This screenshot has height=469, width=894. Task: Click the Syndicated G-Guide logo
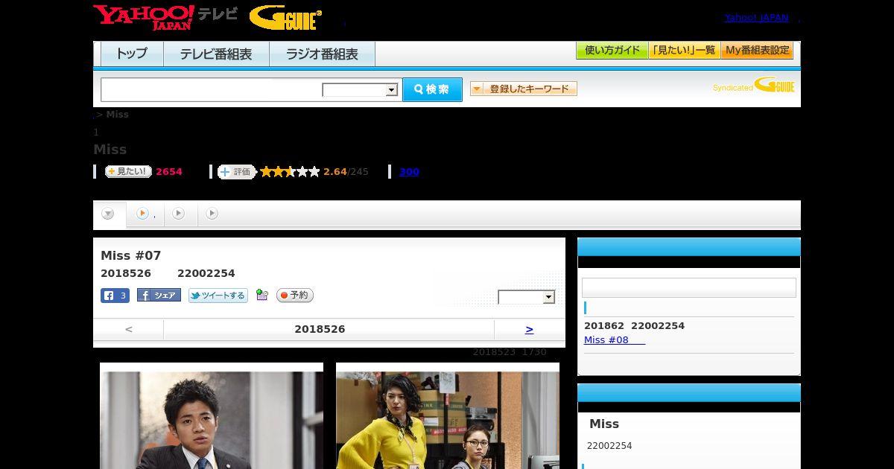[754, 86]
